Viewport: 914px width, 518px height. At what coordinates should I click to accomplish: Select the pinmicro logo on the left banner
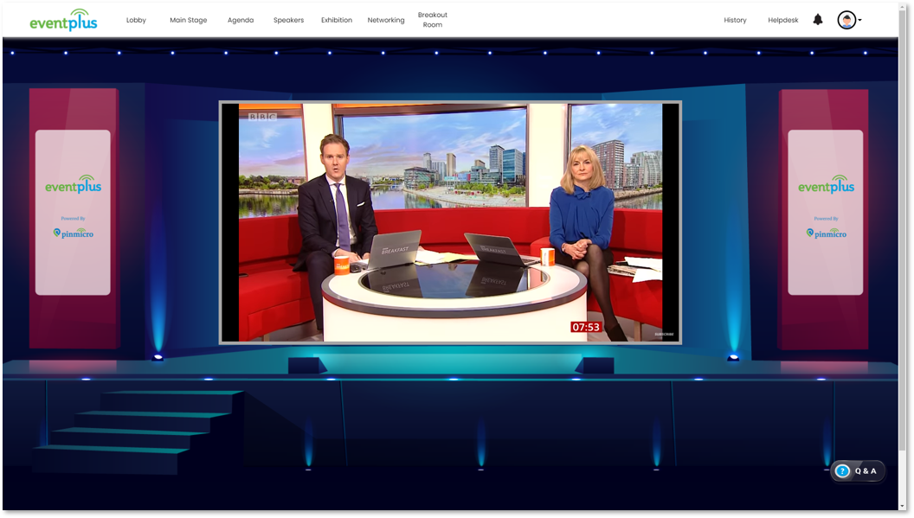coord(73,233)
